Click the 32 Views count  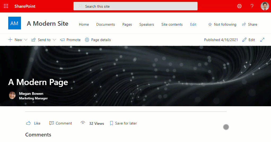point(97,123)
